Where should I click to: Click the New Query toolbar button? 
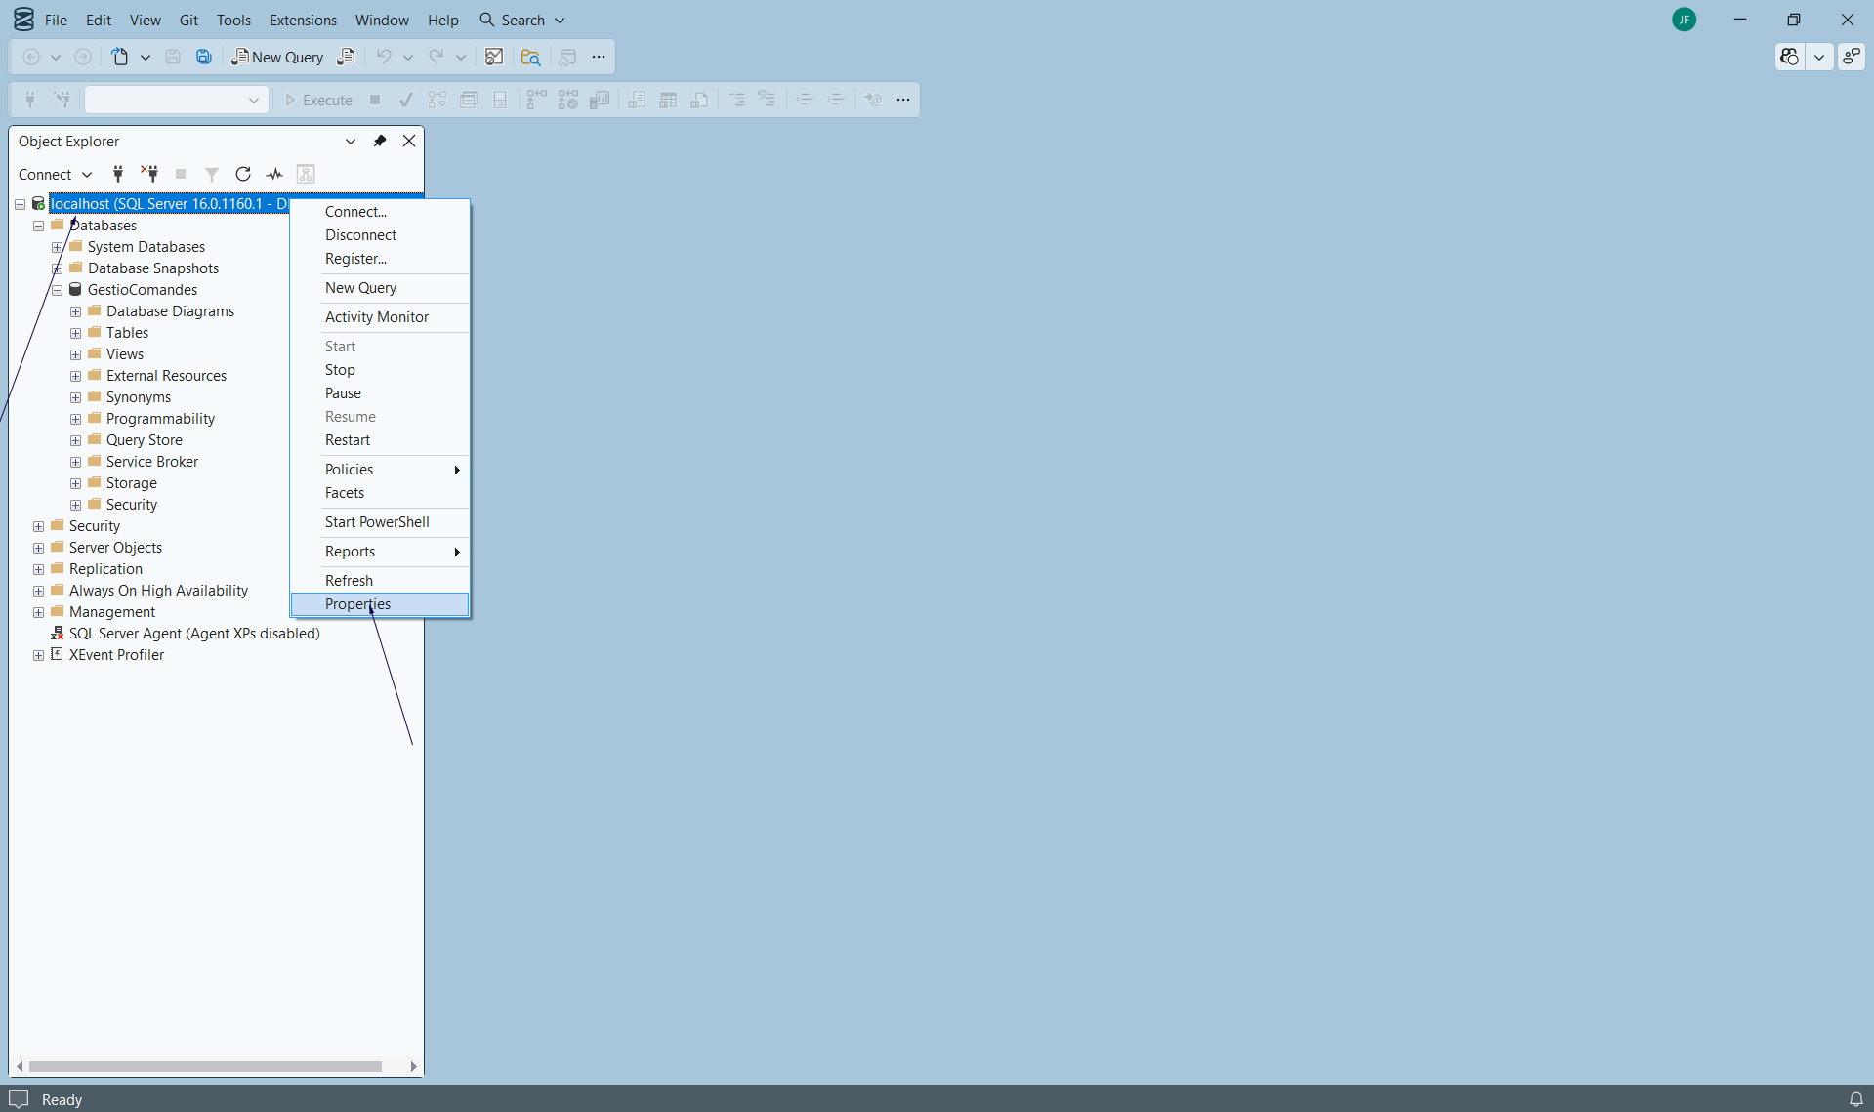coord(277,57)
